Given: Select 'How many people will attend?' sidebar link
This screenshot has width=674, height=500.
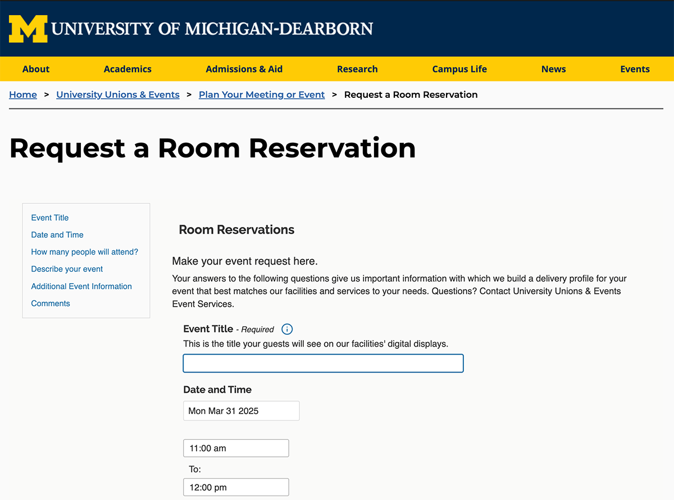Looking at the screenshot, I should pyautogui.click(x=84, y=252).
